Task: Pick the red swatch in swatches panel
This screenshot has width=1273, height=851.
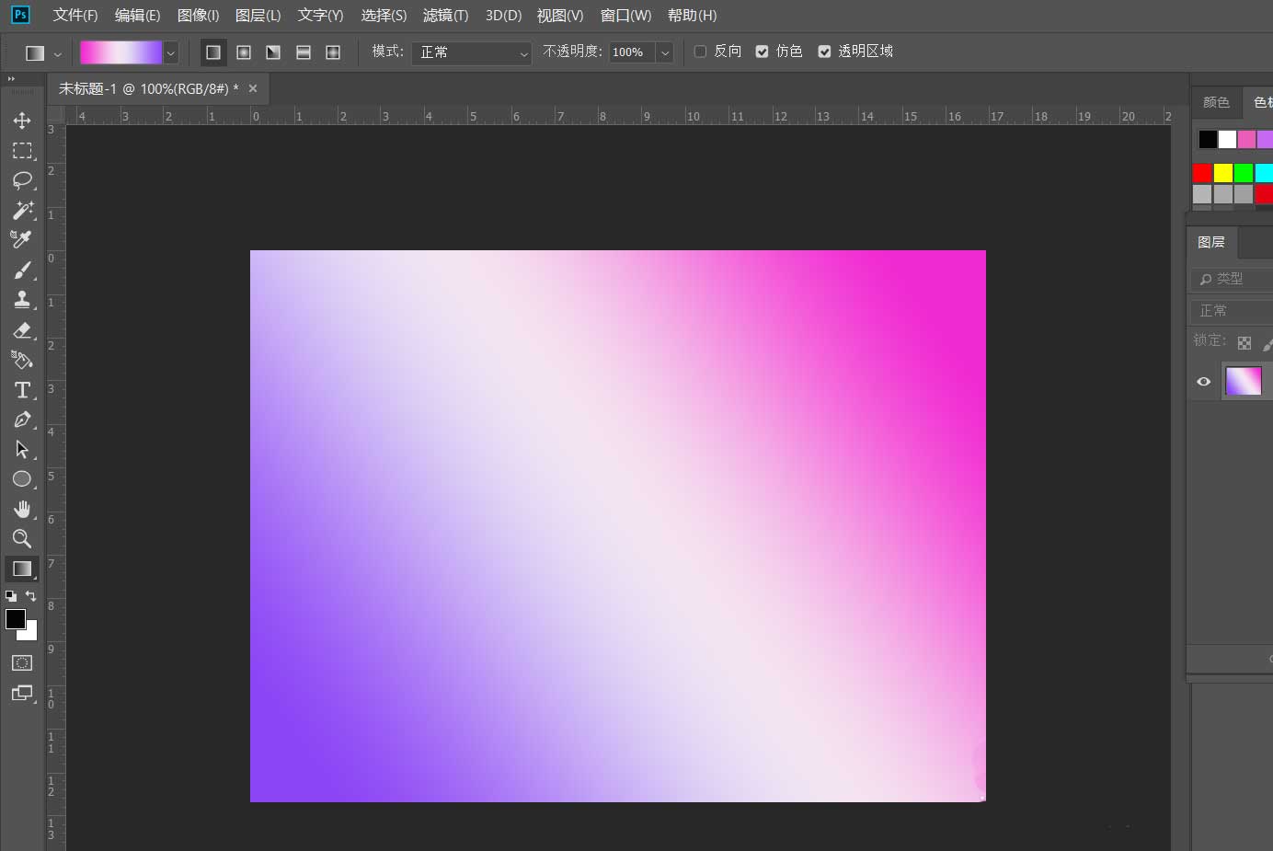Action: click(1202, 172)
